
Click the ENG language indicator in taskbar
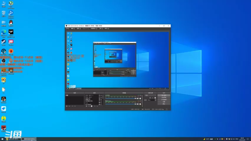(237, 139)
